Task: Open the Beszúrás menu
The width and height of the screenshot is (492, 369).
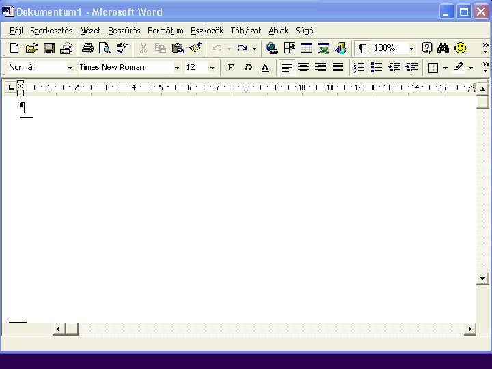Action: pyautogui.click(x=124, y=31)
